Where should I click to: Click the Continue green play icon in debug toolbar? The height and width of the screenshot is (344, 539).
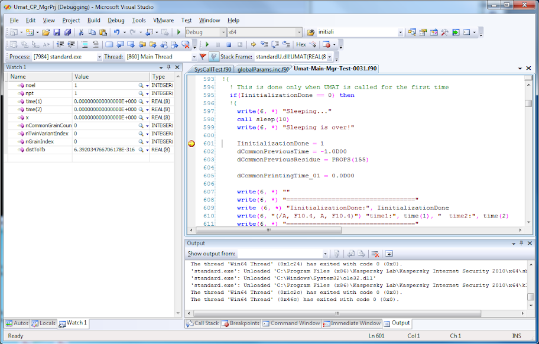pyautogui.click(x=207, y=44)
